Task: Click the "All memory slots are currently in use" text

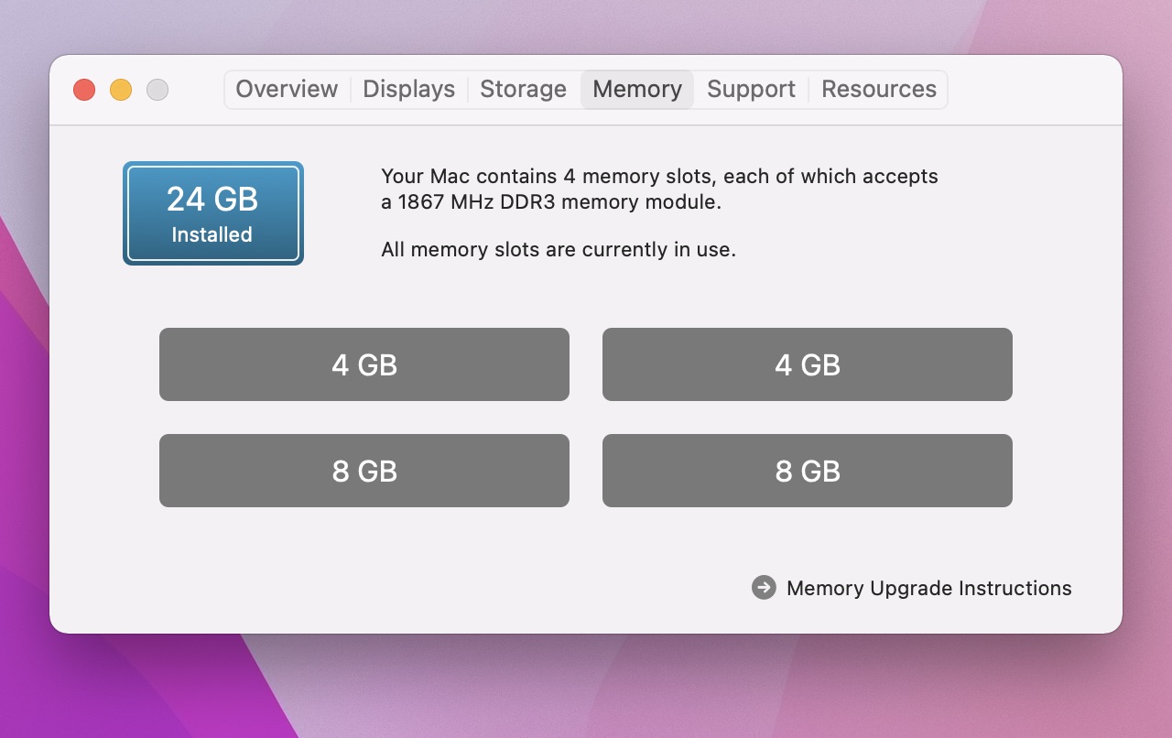Action: 559,249
